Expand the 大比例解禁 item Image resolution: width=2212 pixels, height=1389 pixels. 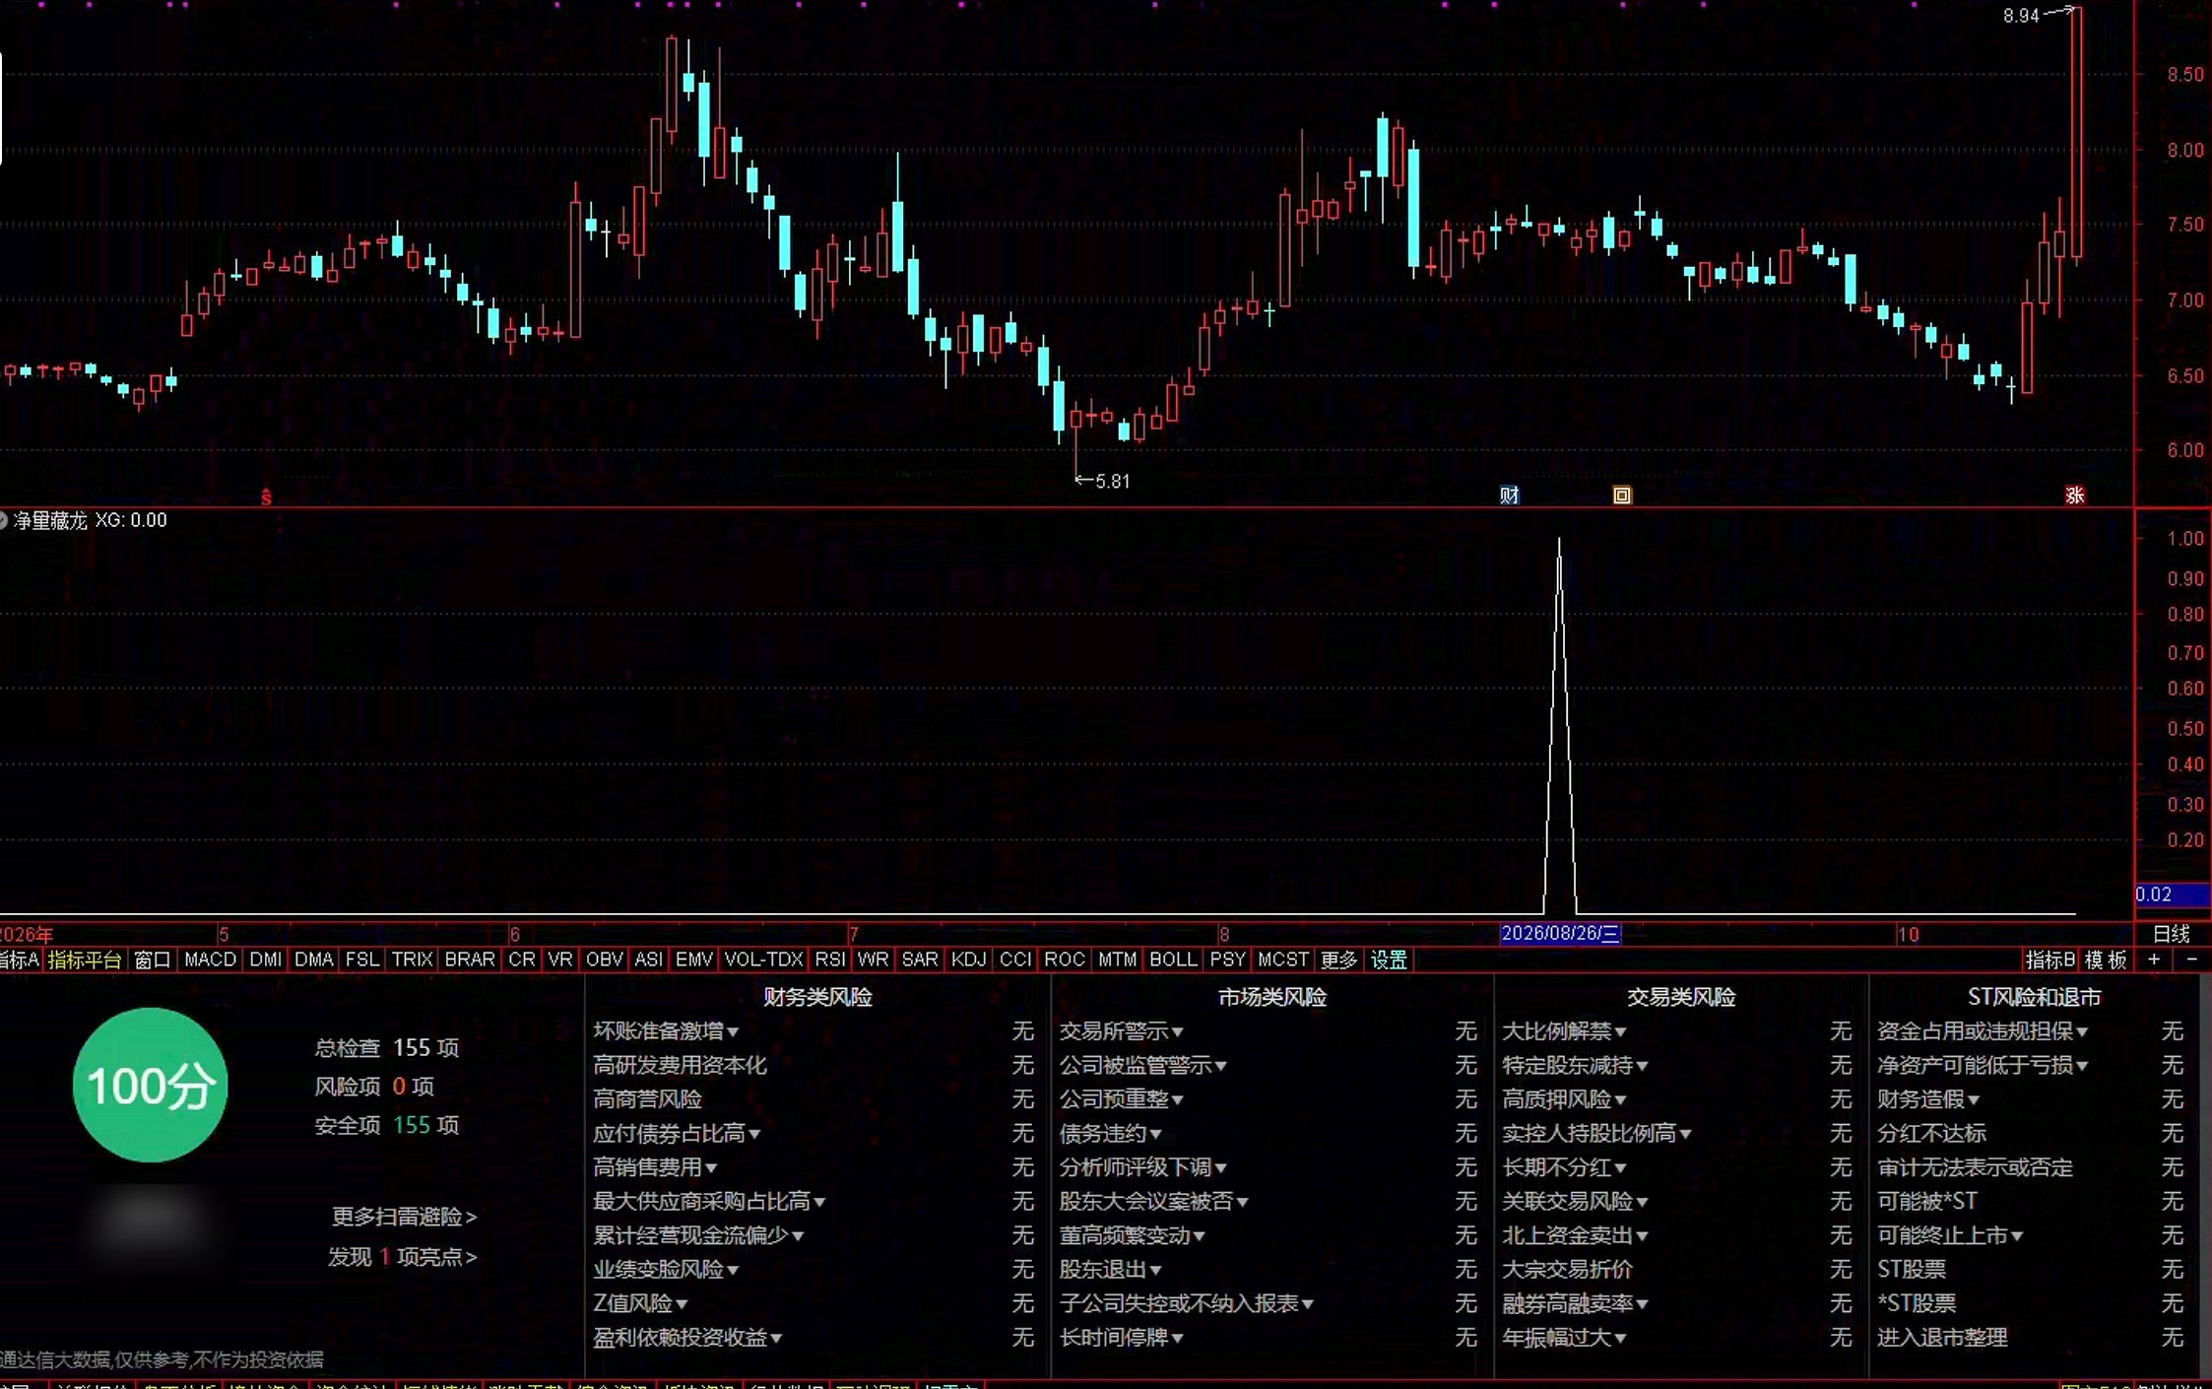pos(1564,1031)
